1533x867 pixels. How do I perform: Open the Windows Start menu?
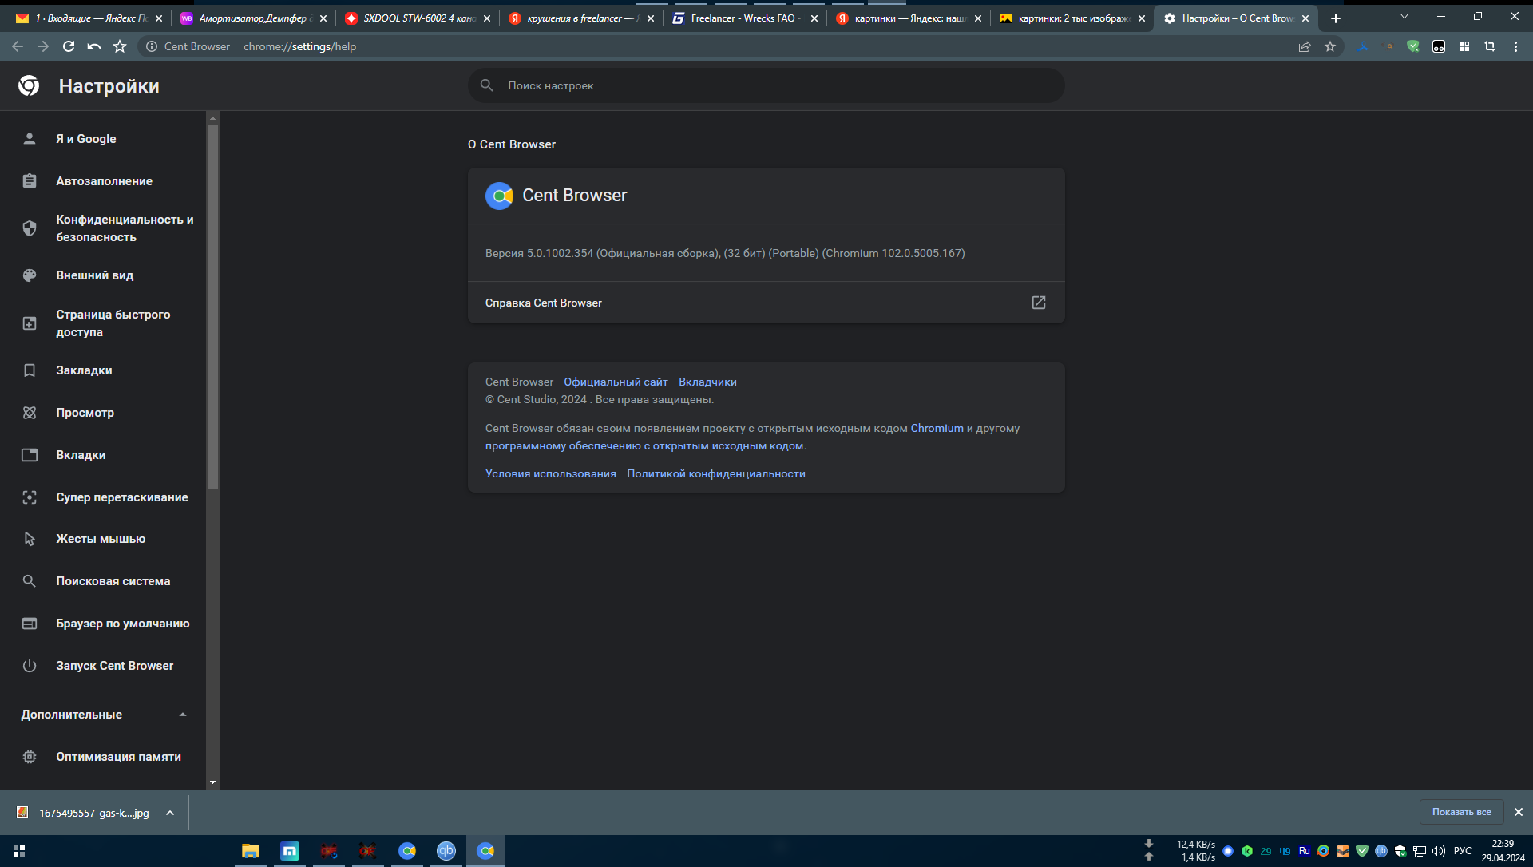pyautogui.click(x=19, y=851)
